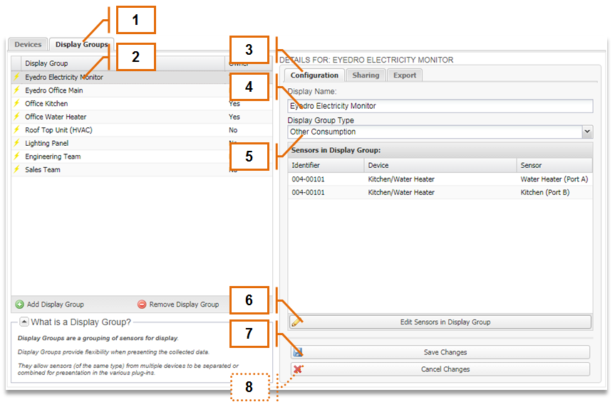Select Eyedro Electricity Monitor row
615x402 pixels.
point(141,77)
